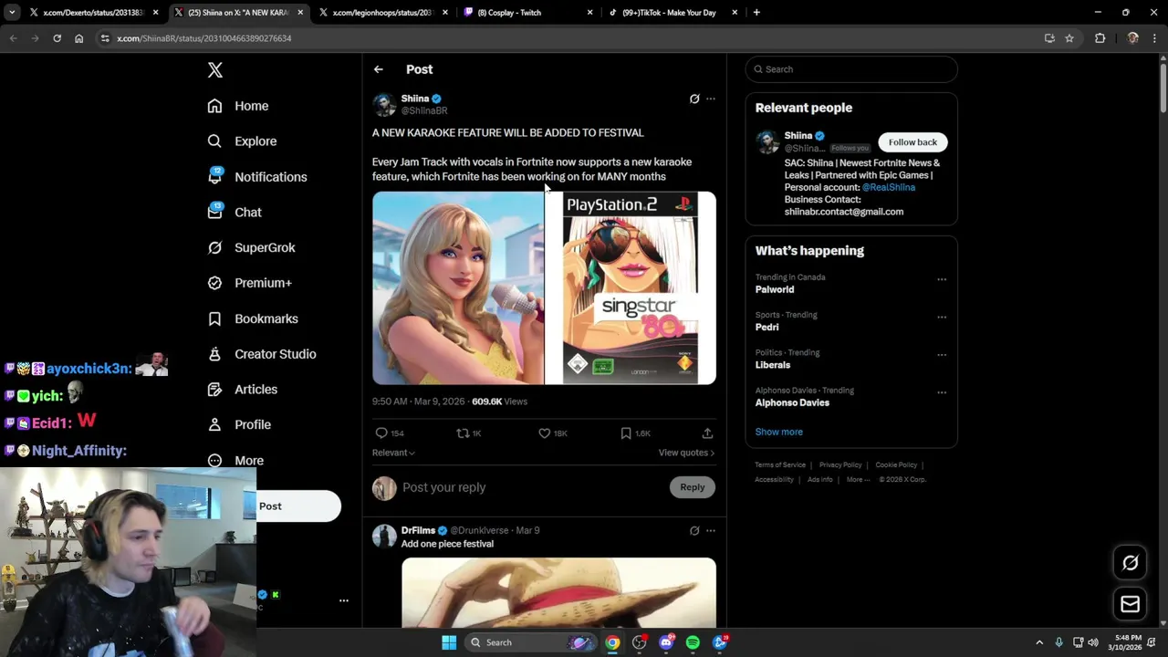1168x657 pixels.
Task: Open View quotes link
Action: point(686,453)
